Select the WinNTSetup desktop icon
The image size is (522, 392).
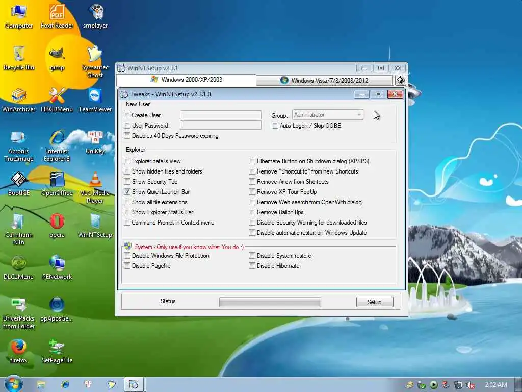tap(95, 226)
